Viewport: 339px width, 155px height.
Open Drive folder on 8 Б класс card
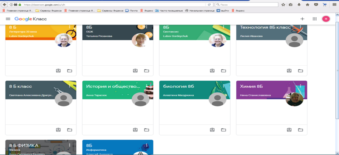69,130
